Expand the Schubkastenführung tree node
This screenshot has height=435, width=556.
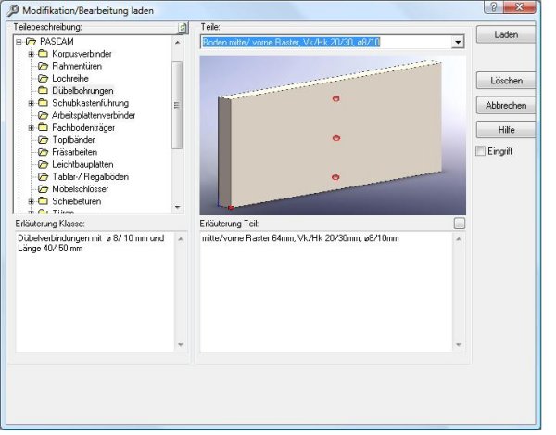[x=32, y=103]
